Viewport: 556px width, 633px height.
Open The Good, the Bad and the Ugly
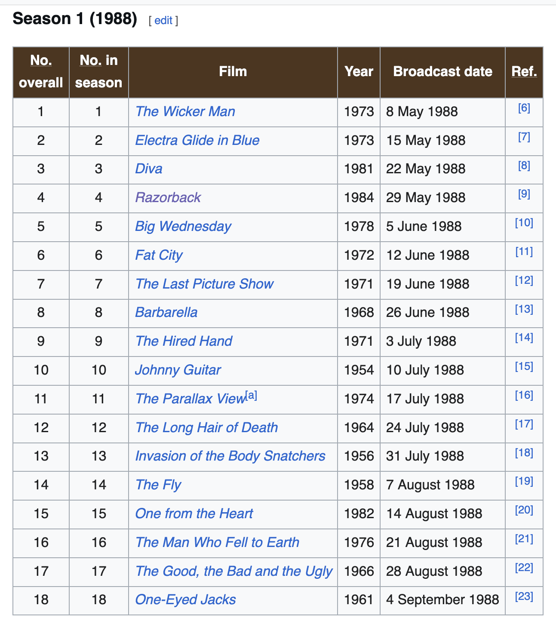click(x=234, y=572)
